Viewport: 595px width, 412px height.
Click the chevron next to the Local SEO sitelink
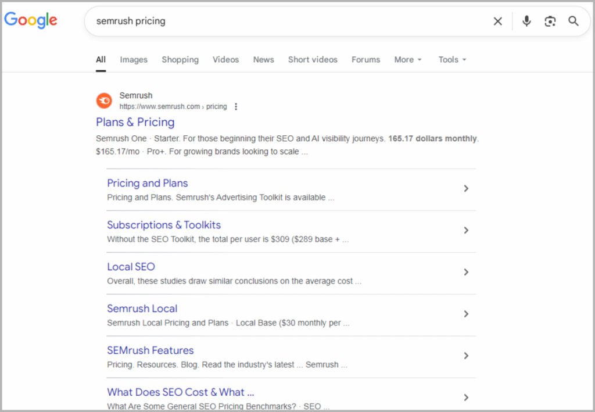[466, 272]
